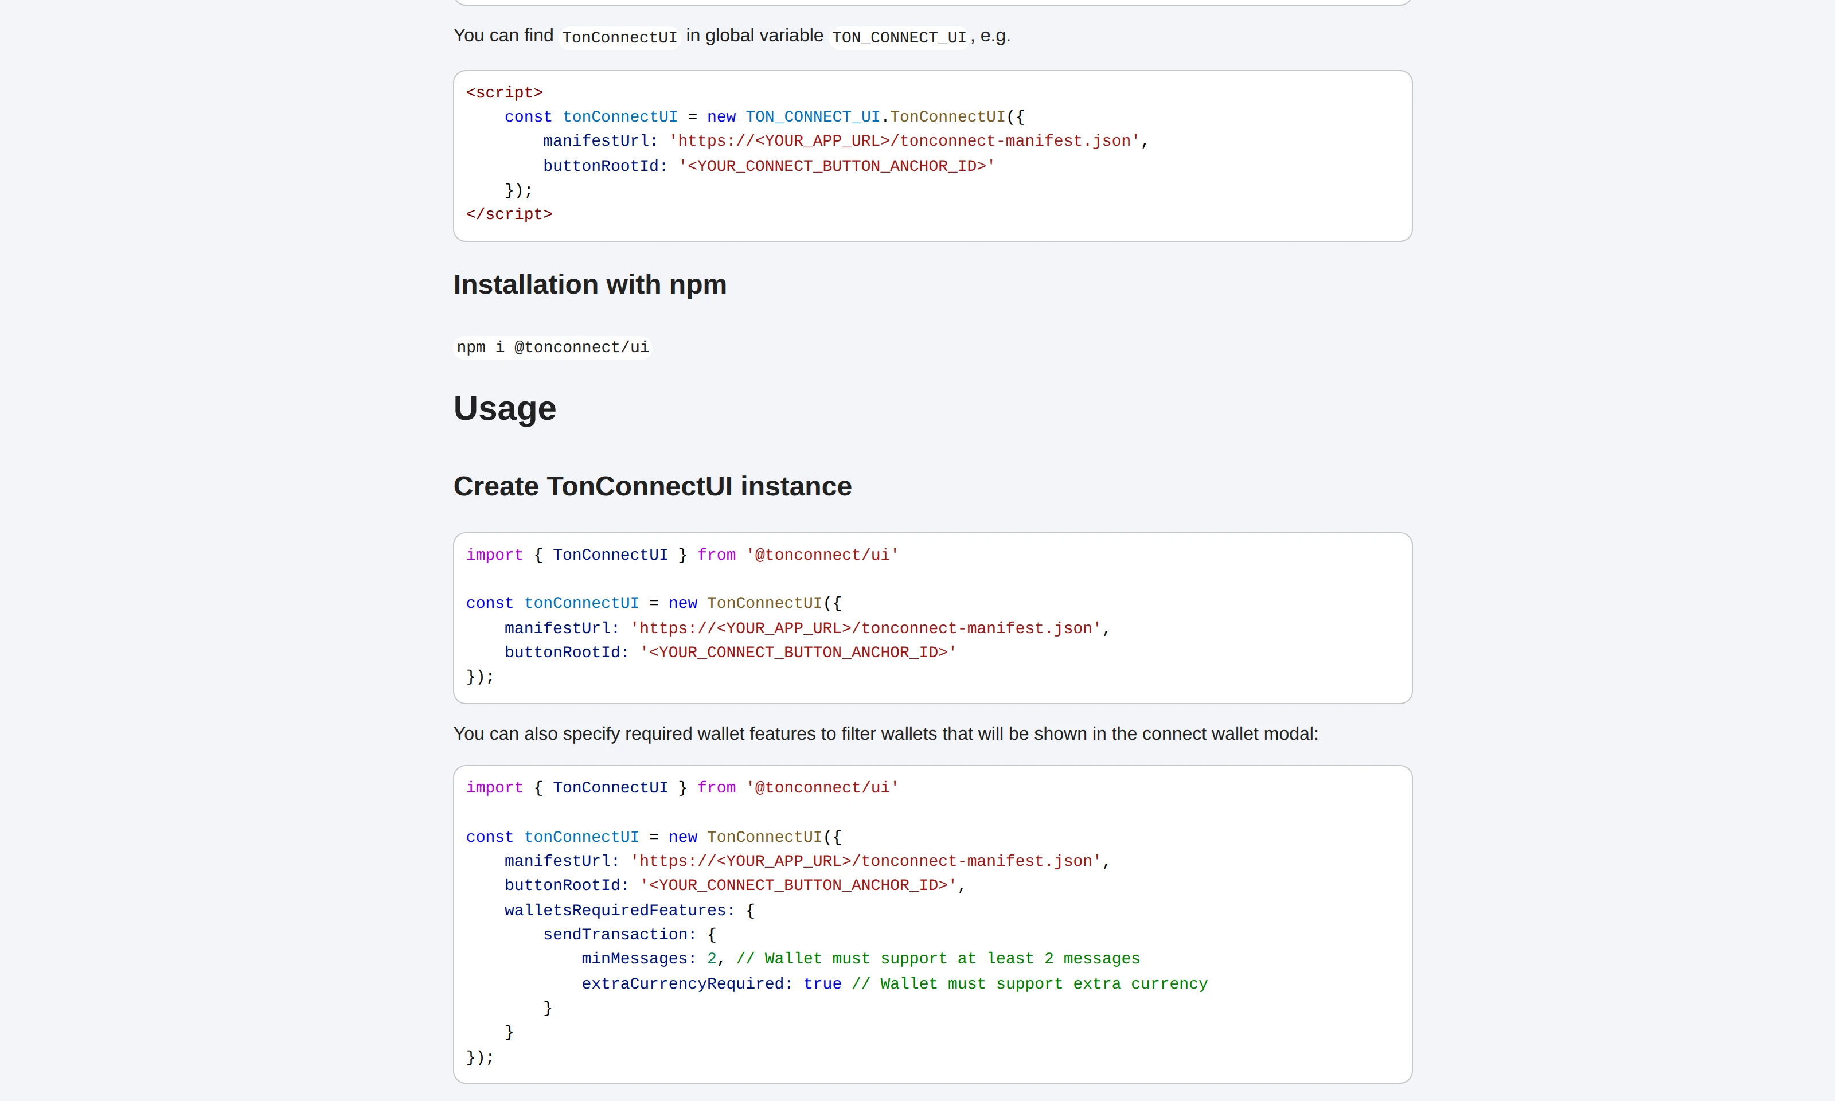Click the paragraph about required wallet features
1835x1101 pixels.
pos(885,734)
